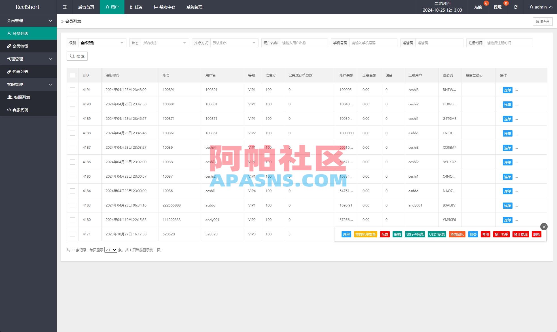Open the 默认排序 sorting dropdown
This screenshot has height=332, width=557.
[x=234, y=42]
